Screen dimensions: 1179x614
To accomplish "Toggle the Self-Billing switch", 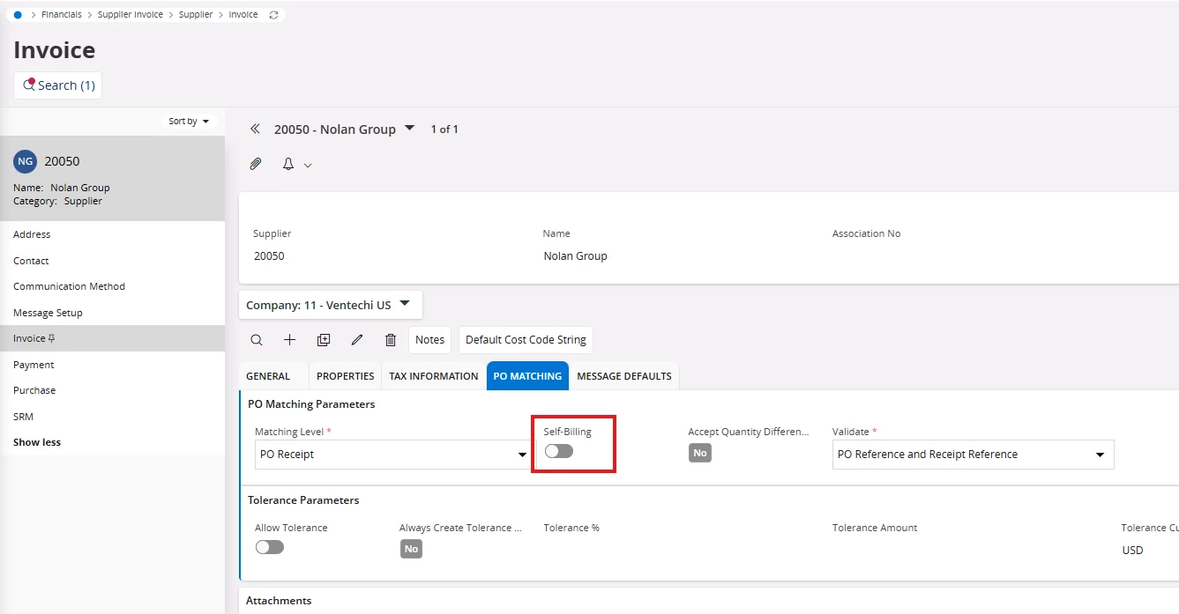I will pyautogui.click(x=559, y=451).
